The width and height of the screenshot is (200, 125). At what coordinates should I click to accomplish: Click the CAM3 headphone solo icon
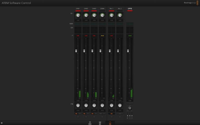point(94,117)
